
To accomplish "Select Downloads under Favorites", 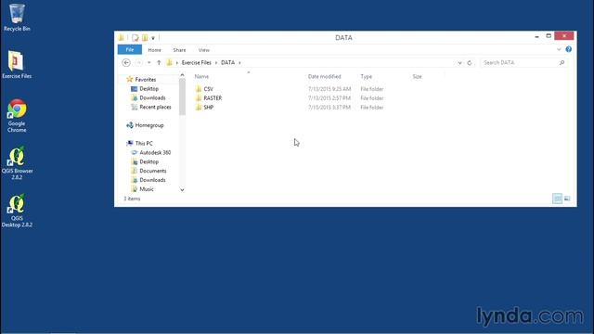I will coord(152,98).
